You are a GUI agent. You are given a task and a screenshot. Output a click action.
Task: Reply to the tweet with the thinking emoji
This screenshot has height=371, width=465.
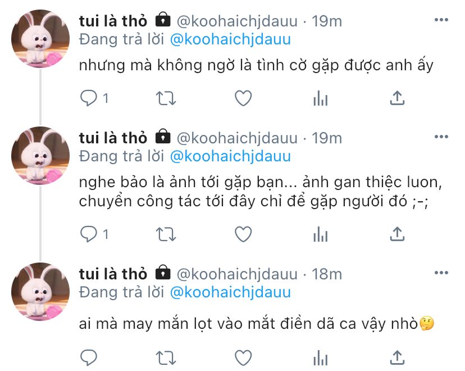89,358
